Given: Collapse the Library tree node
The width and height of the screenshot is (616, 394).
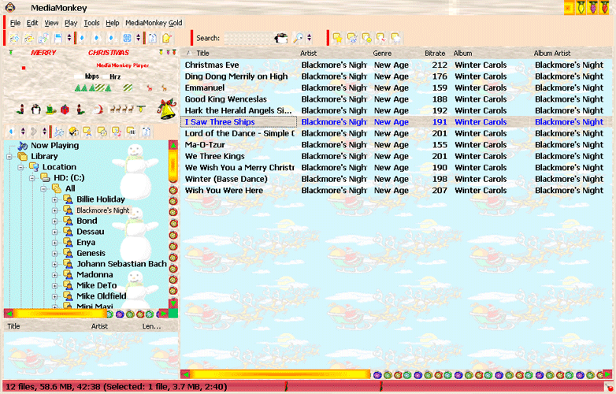Looking at the screenshot, I should point(9,157).
